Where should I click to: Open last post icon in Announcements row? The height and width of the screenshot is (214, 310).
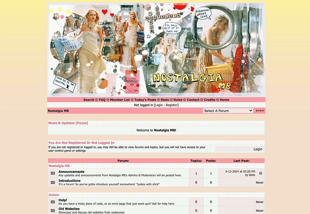tap(260, 173)
